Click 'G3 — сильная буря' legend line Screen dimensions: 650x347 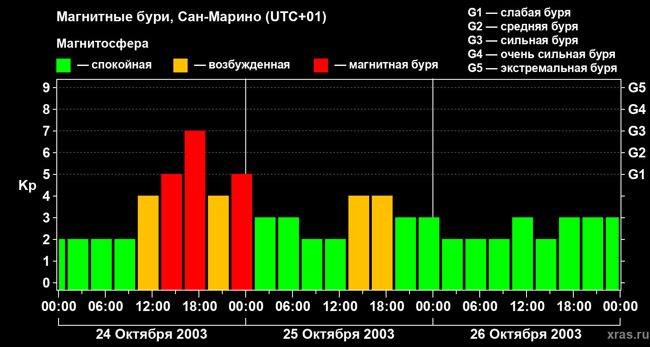tap(523, 40)
